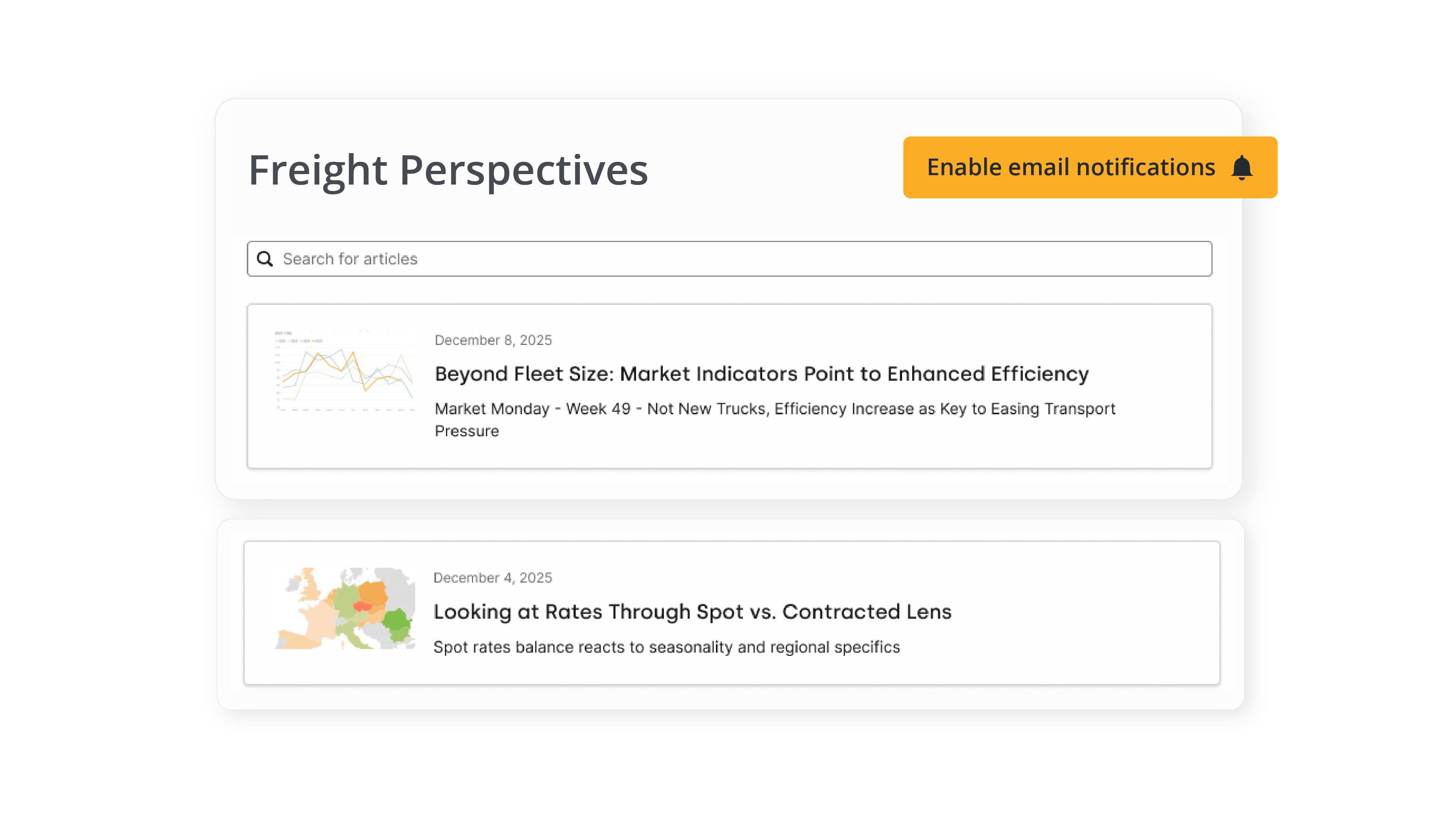Open the article Beyond Fleet Size: Market Indicators
Screen dimensions: 1446x813
(760, 373)
